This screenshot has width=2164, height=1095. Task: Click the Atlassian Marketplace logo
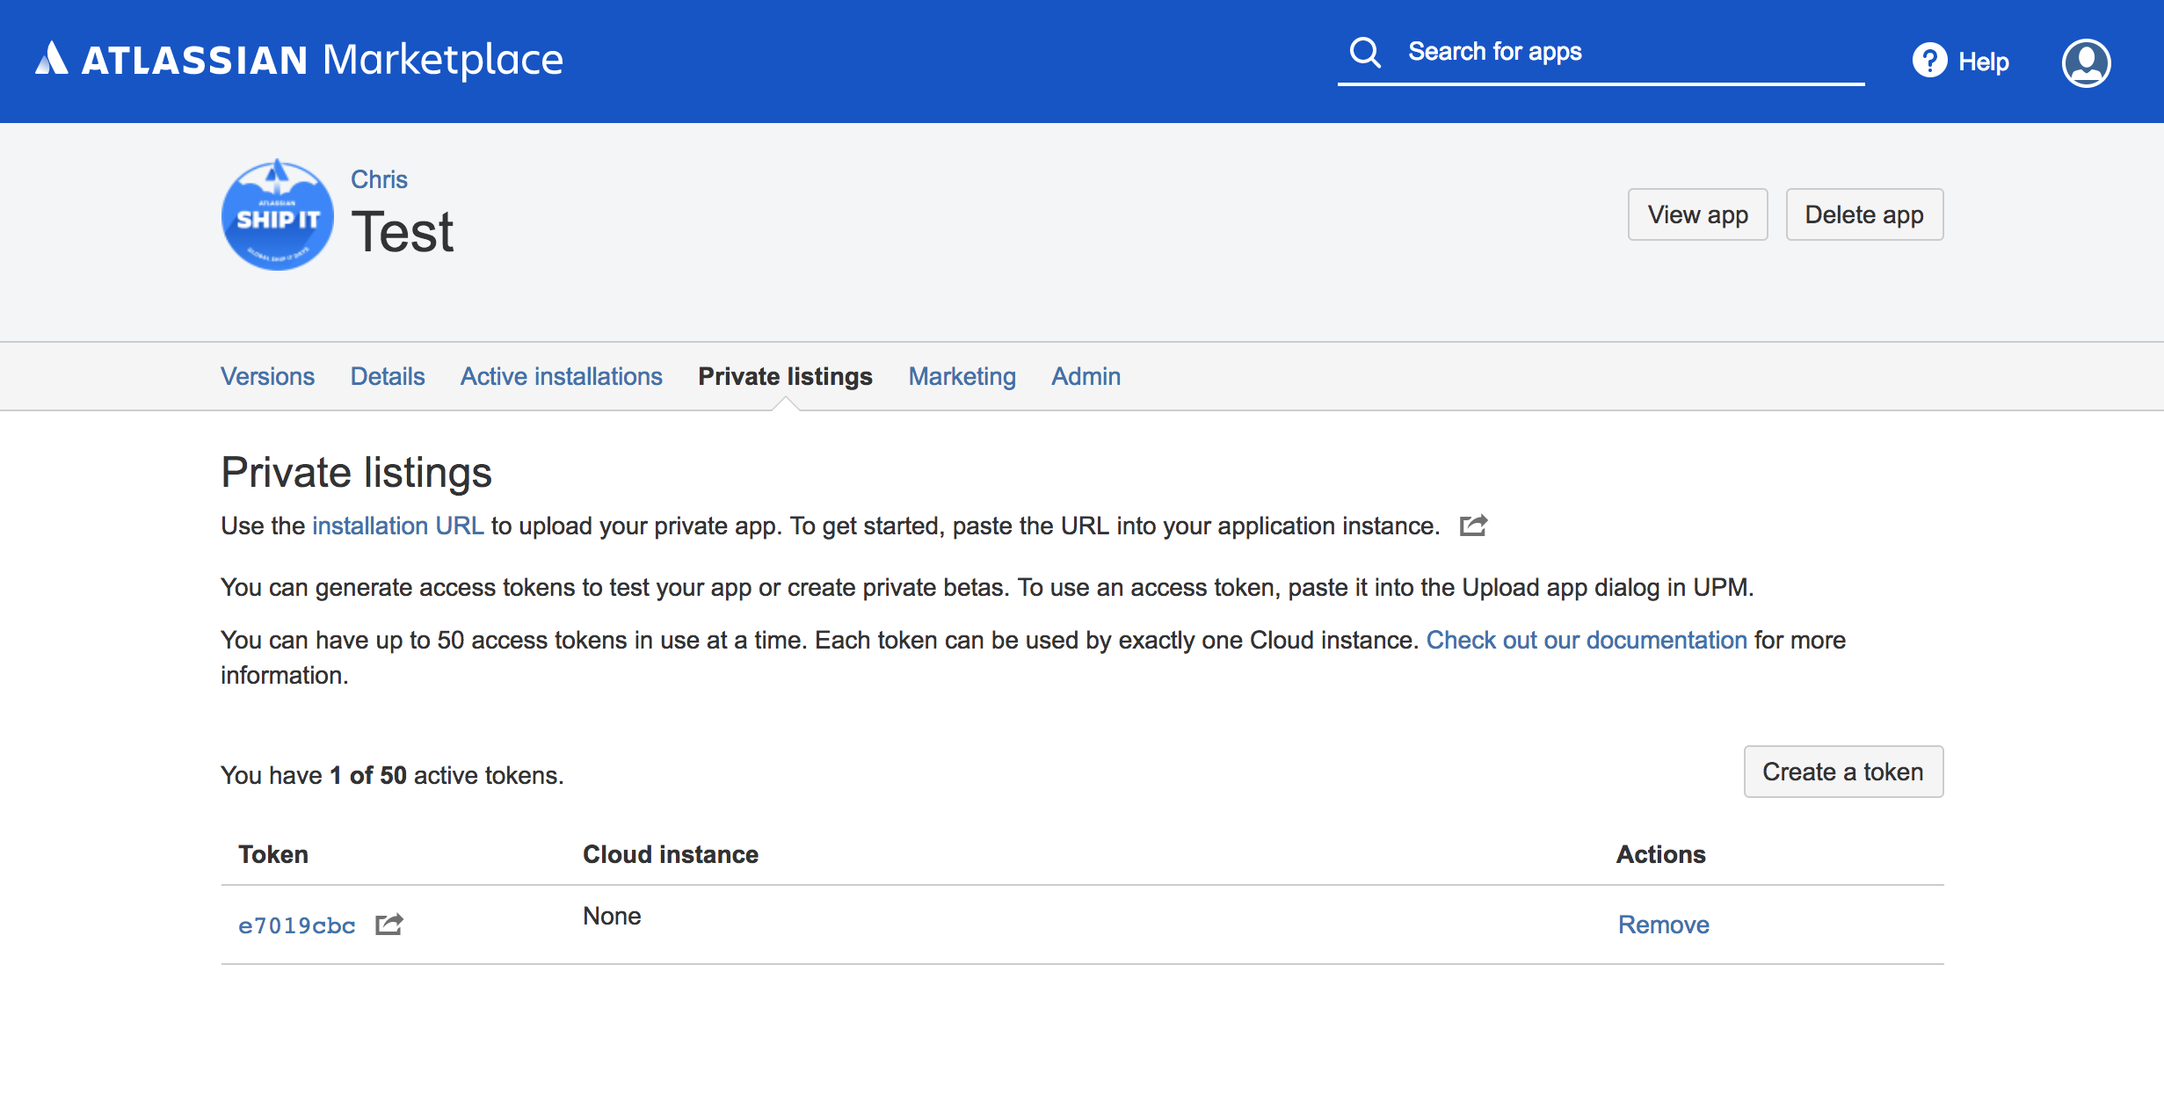click(299, 60)
